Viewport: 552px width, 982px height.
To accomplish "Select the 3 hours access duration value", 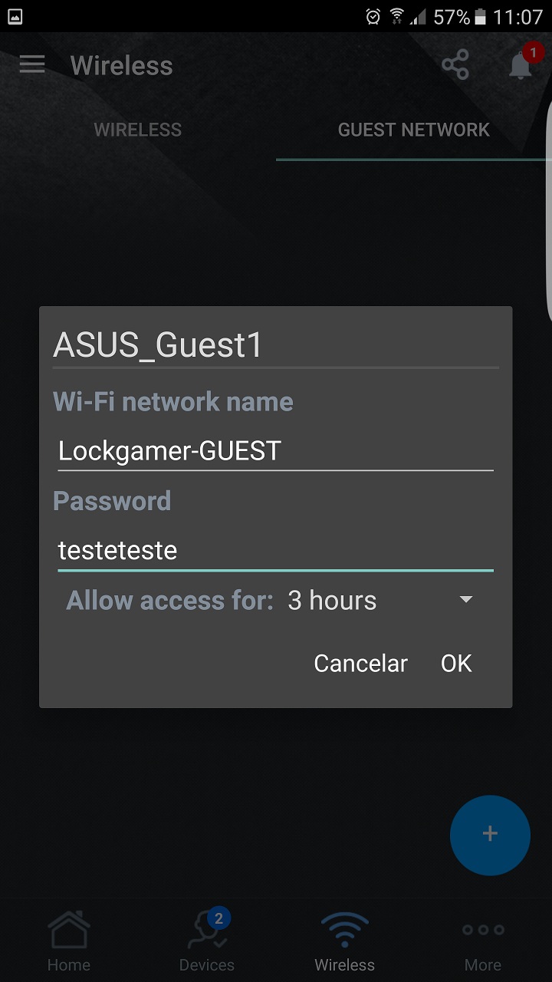I will click(332, 601).
